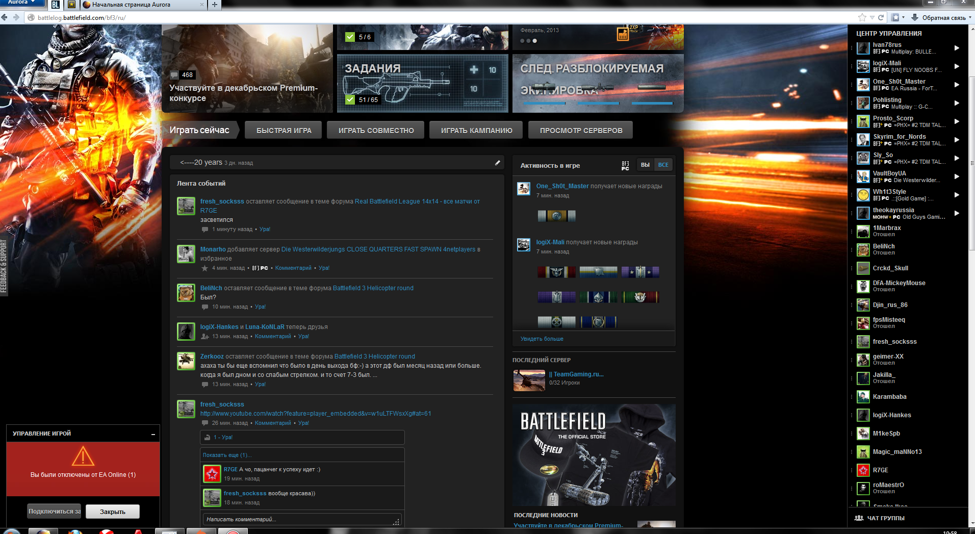Open the bookmarks menu button
The image size is (975, 534).
point(897,17)
